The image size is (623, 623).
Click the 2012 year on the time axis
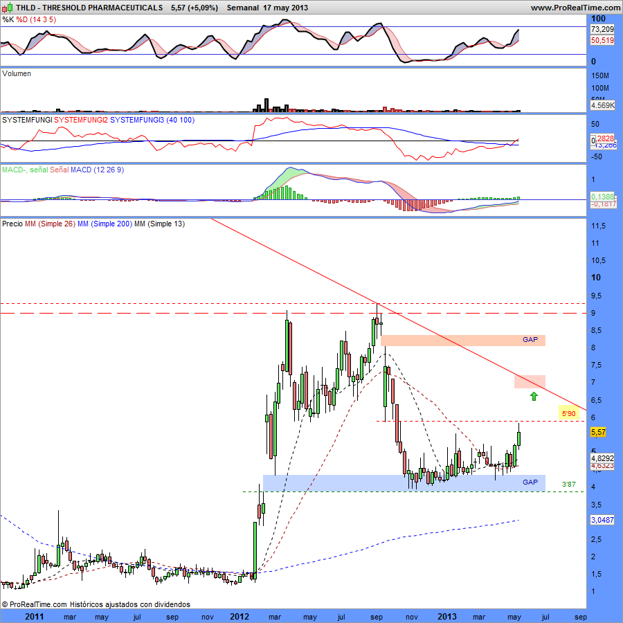click(x=240, y=617)
